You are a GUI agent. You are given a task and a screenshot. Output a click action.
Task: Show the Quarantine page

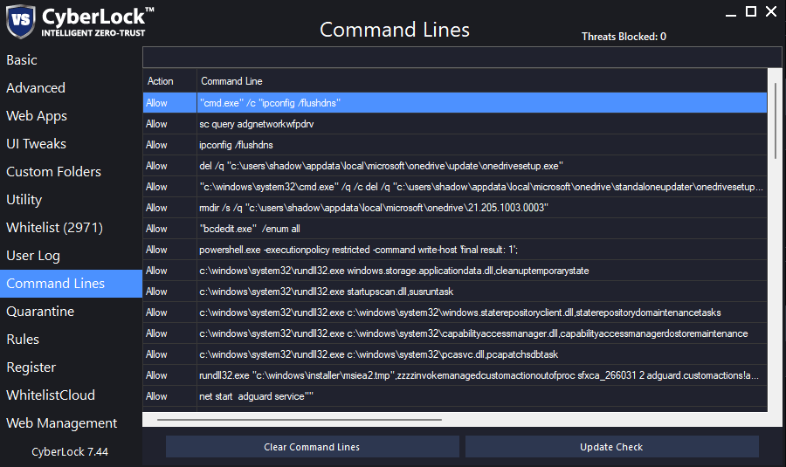[x=40, y=312]
